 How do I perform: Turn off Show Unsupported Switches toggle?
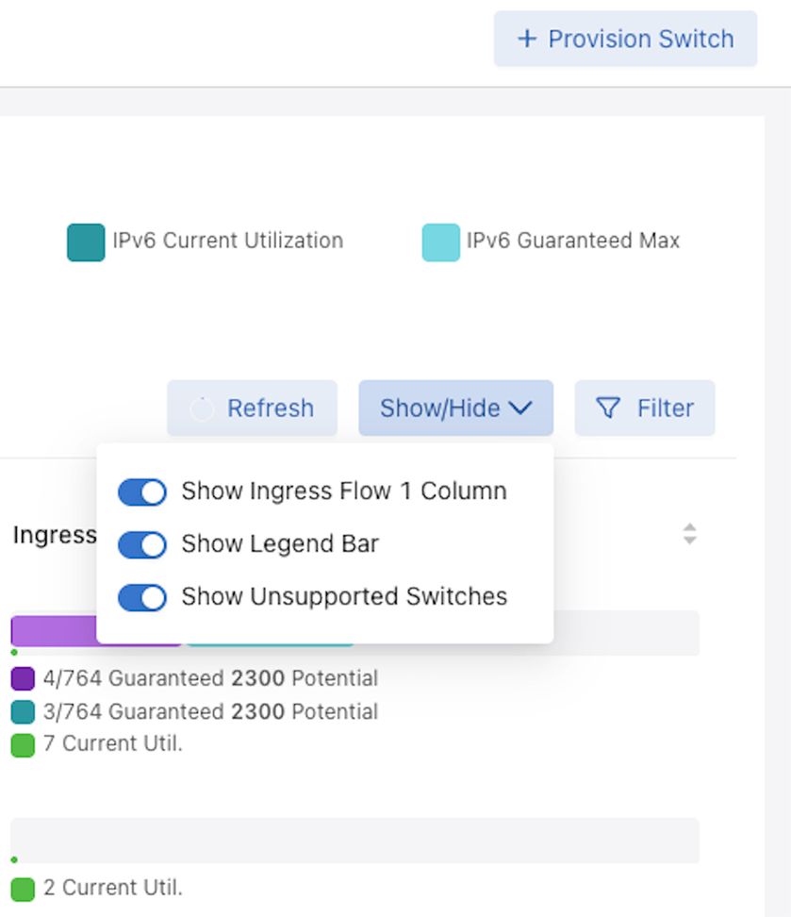142,597
